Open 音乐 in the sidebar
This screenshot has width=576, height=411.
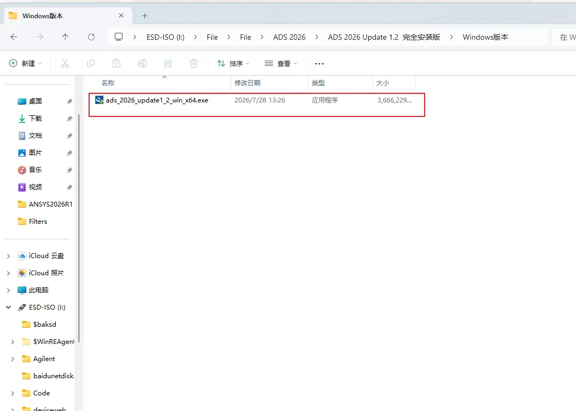(x=35, y=170)
